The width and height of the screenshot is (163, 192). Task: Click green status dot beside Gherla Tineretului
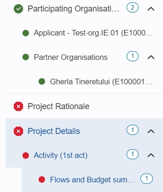[x=42, y=81]
